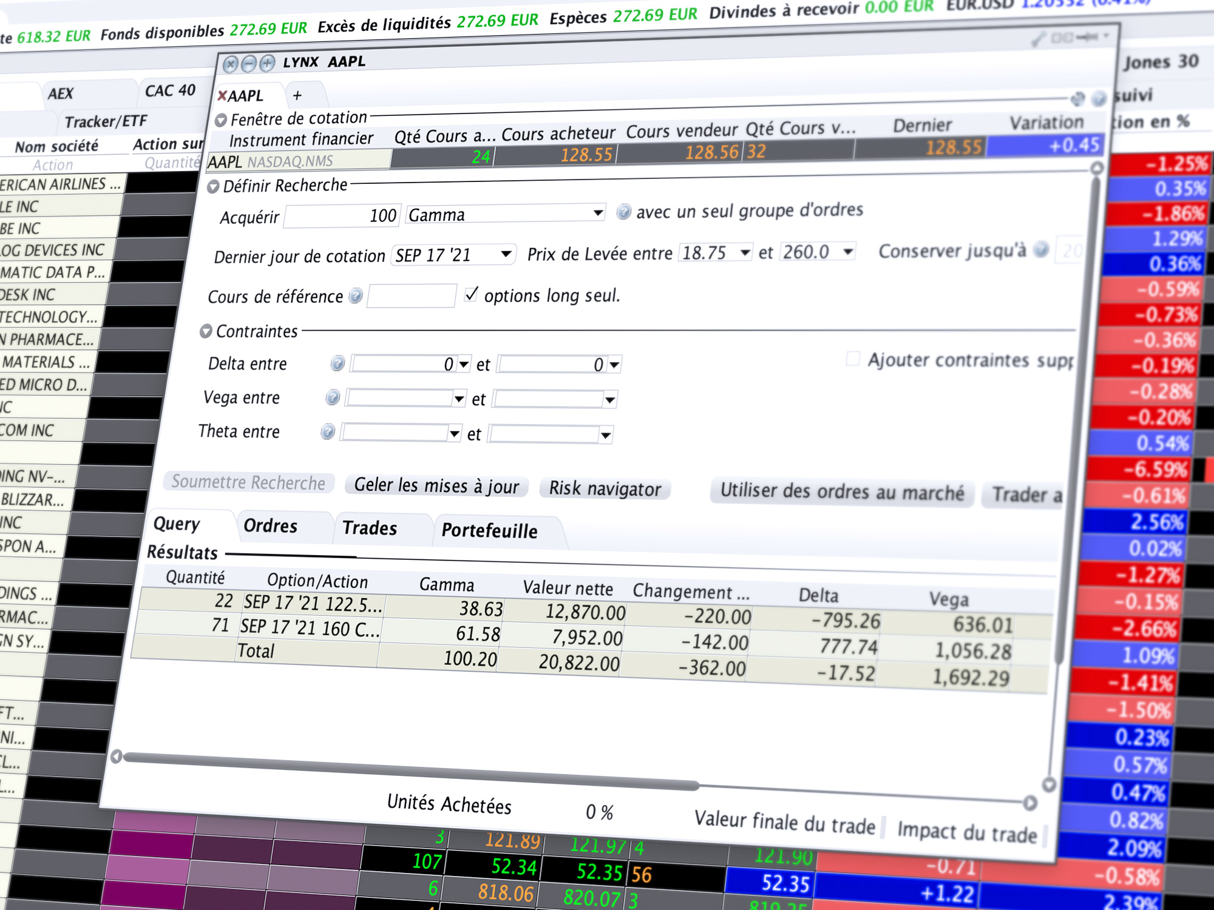This screenshot has width=1214, height=910.
Task: Click the linked-windows chain icon in title bar
Action: click(x=1063, y=38)
